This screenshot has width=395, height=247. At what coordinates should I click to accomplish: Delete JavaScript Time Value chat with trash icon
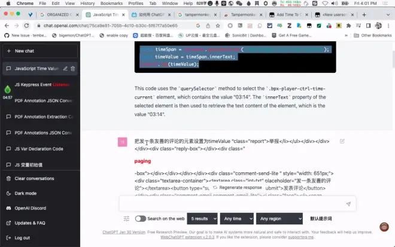73,69
